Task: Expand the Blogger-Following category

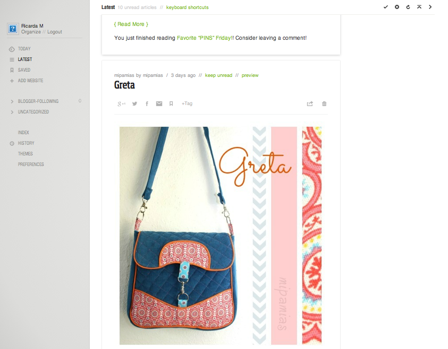Action: click(12, 101)
